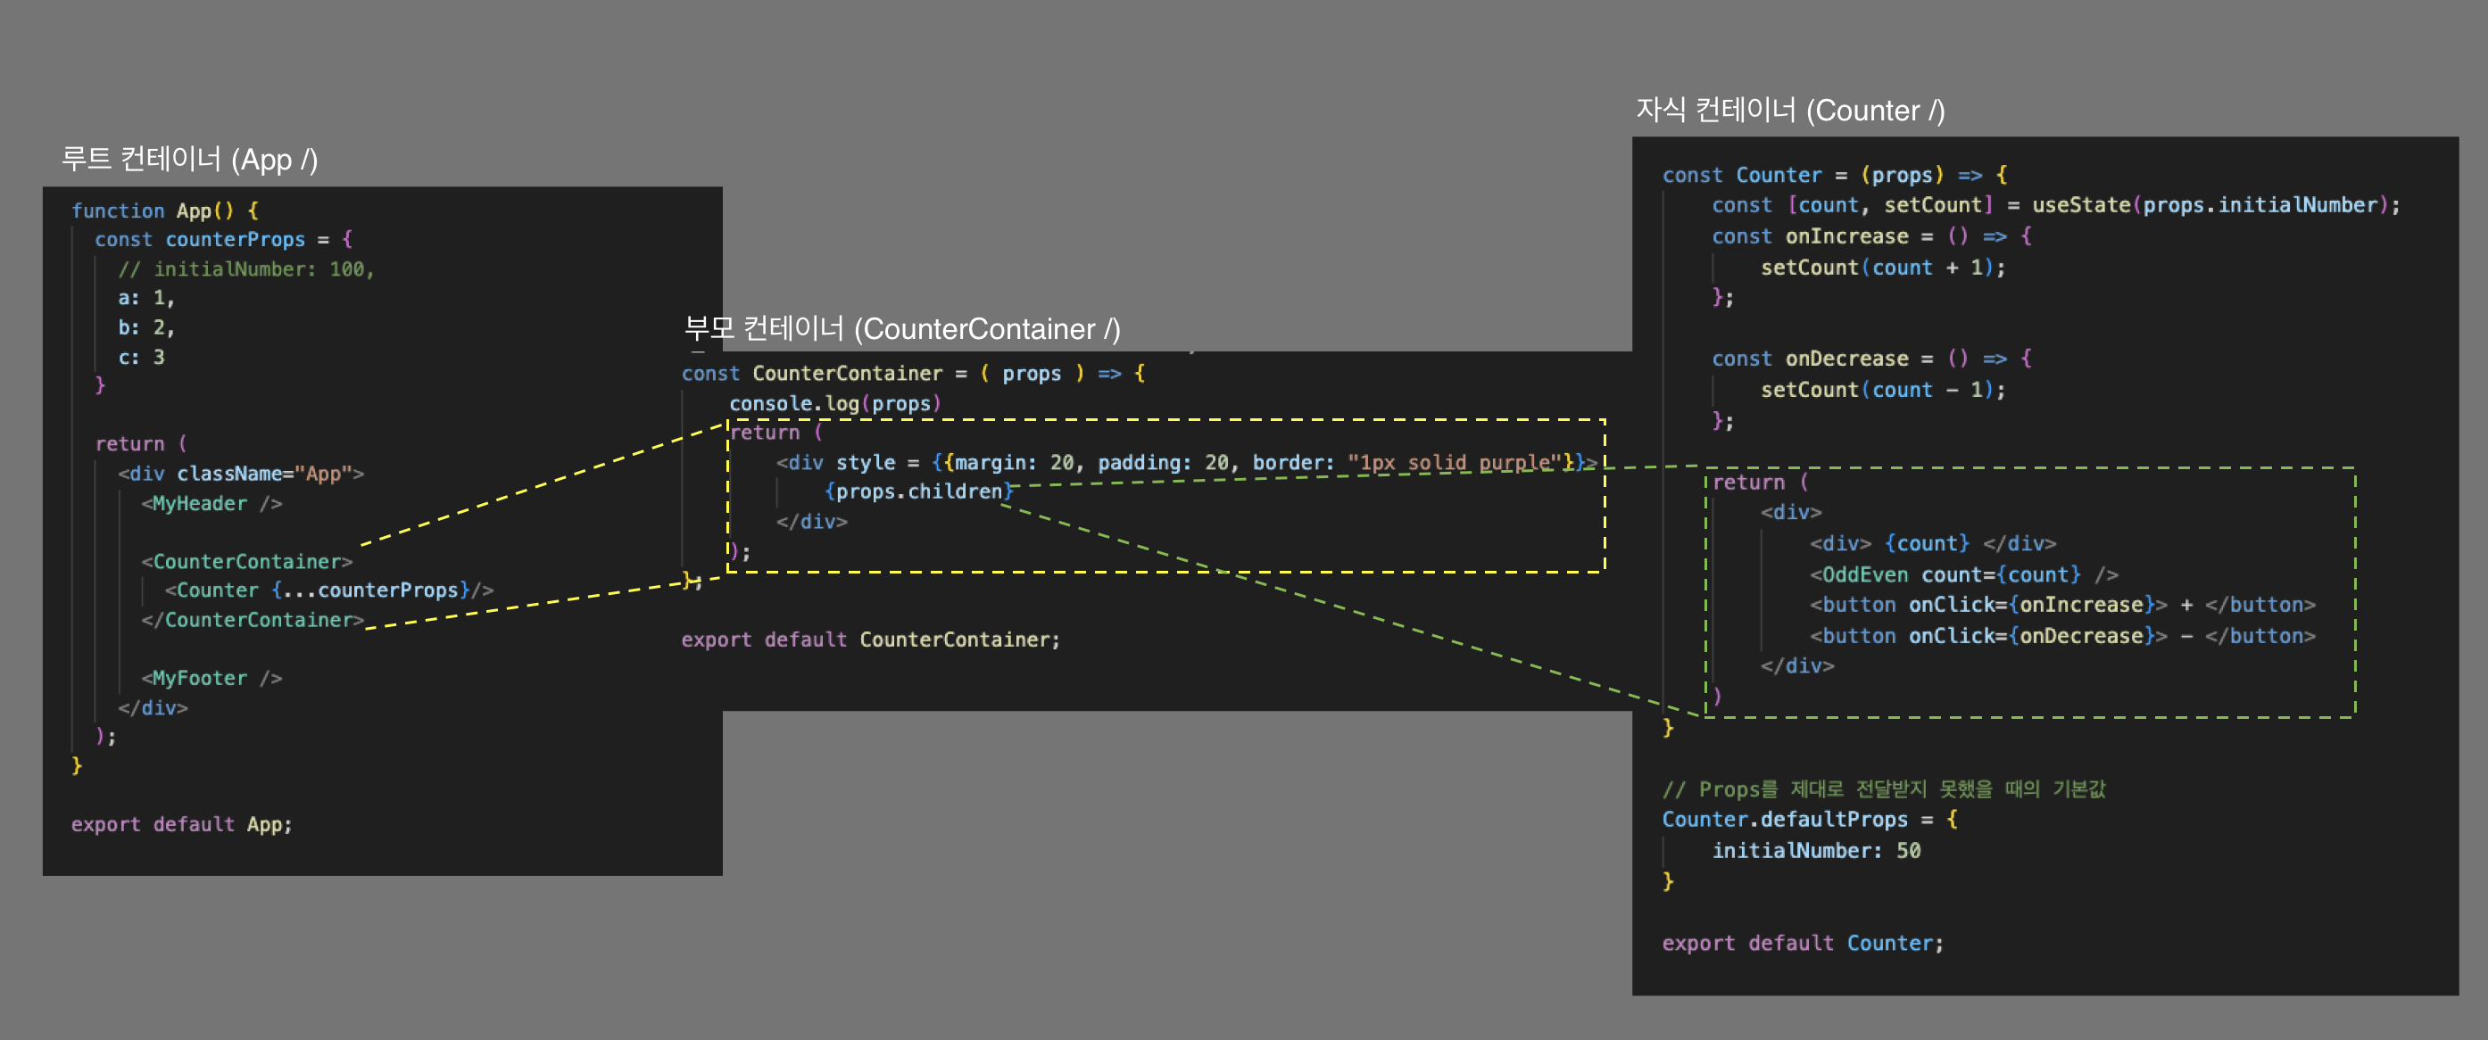Click the opening CounterContainer tag in App
Image resolution: width=2488 pixels, height=1040 pixels.
coord(247,561)
